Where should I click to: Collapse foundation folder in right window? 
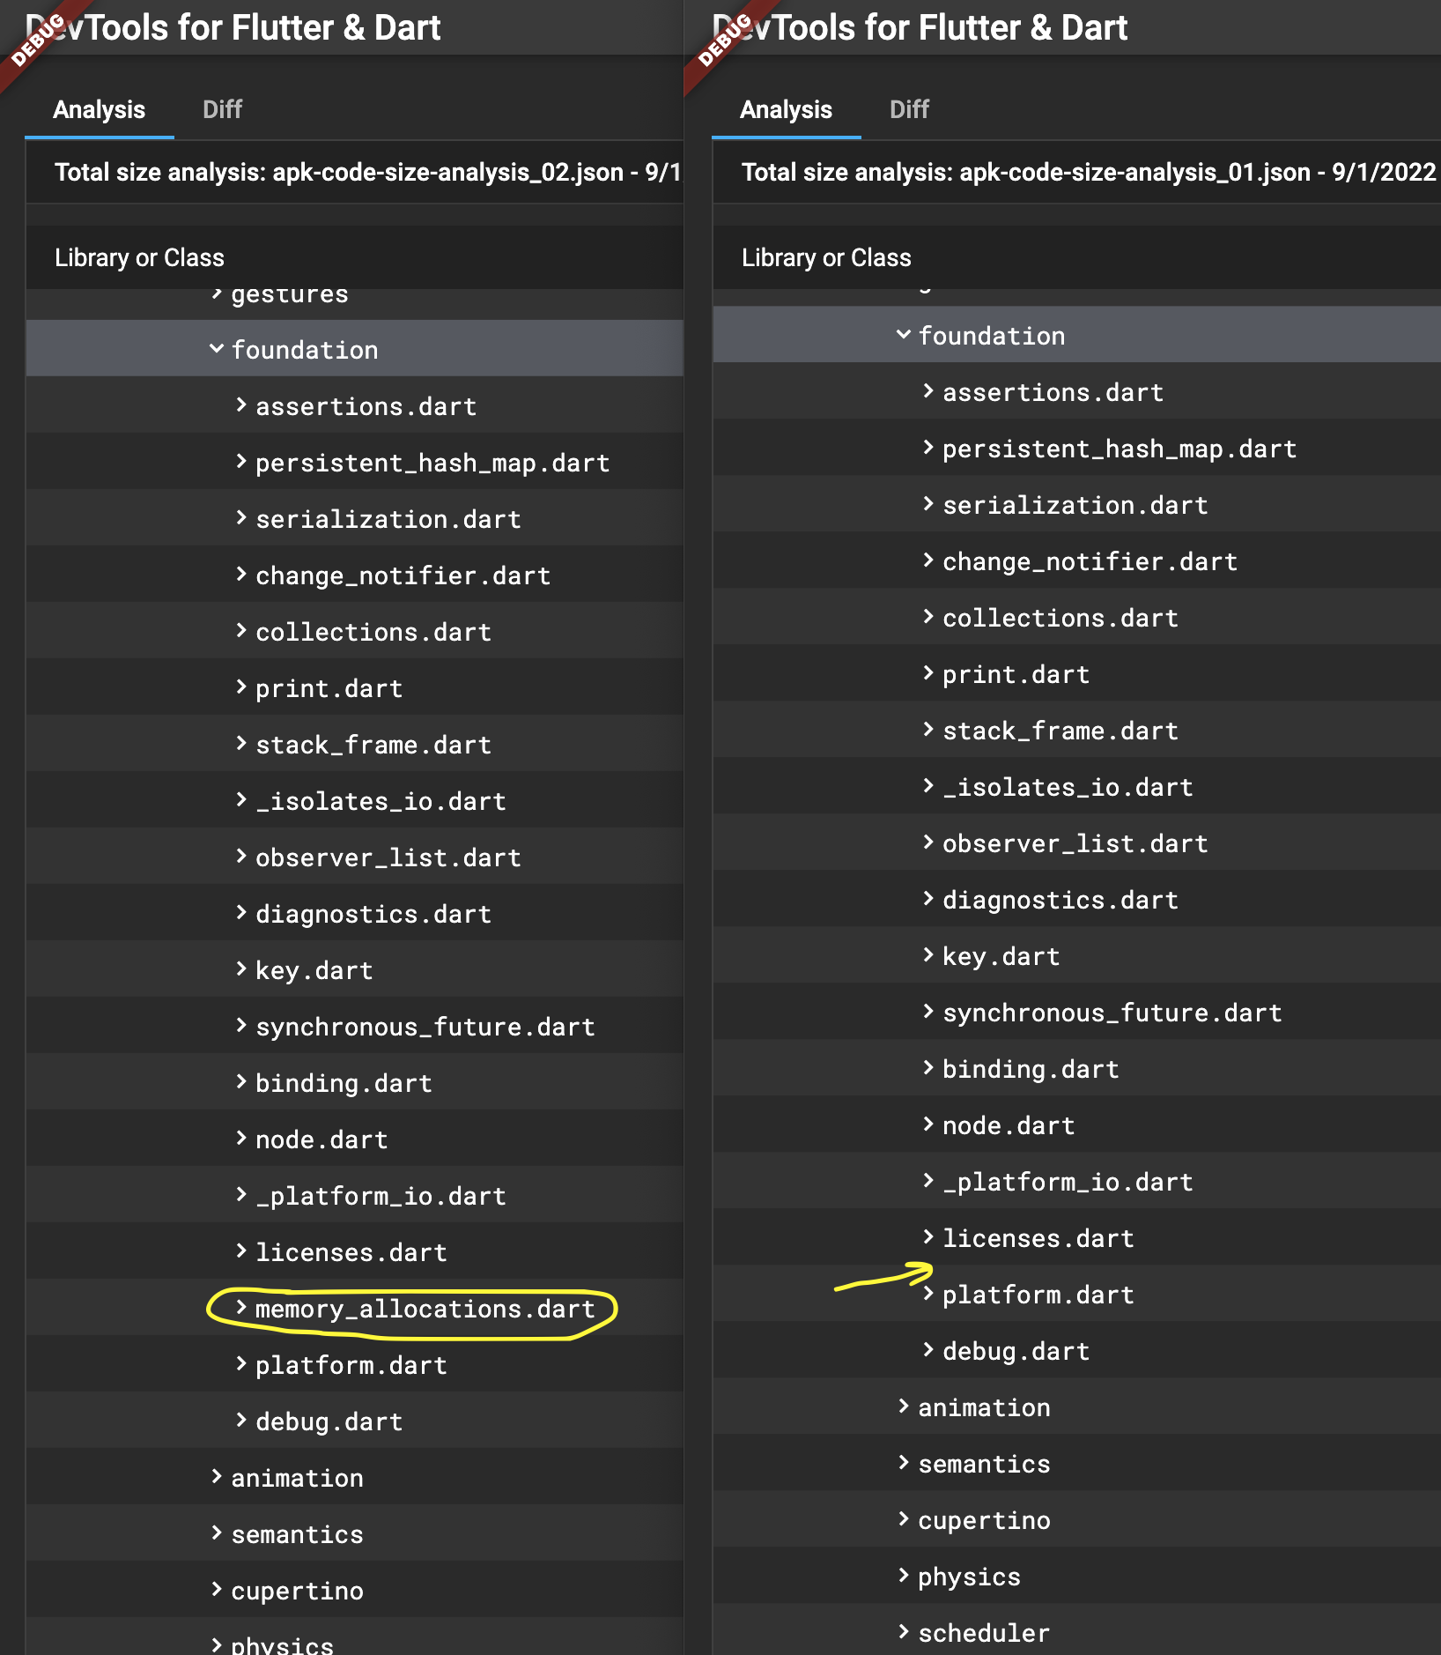pyautogui.click(x=904, y=335)
